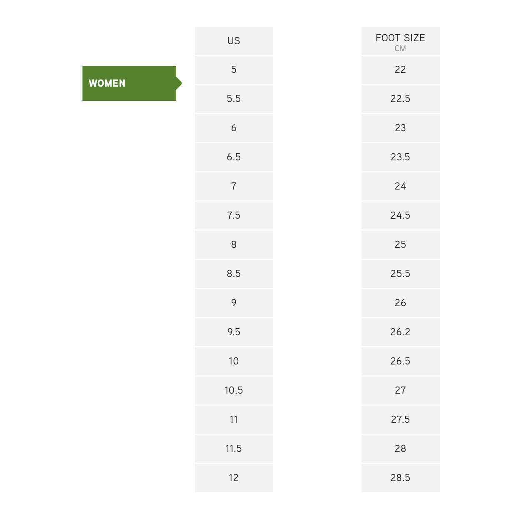The image size is (514, 514).
Task: Select US size 5 cell
Action: pos(234,70)
